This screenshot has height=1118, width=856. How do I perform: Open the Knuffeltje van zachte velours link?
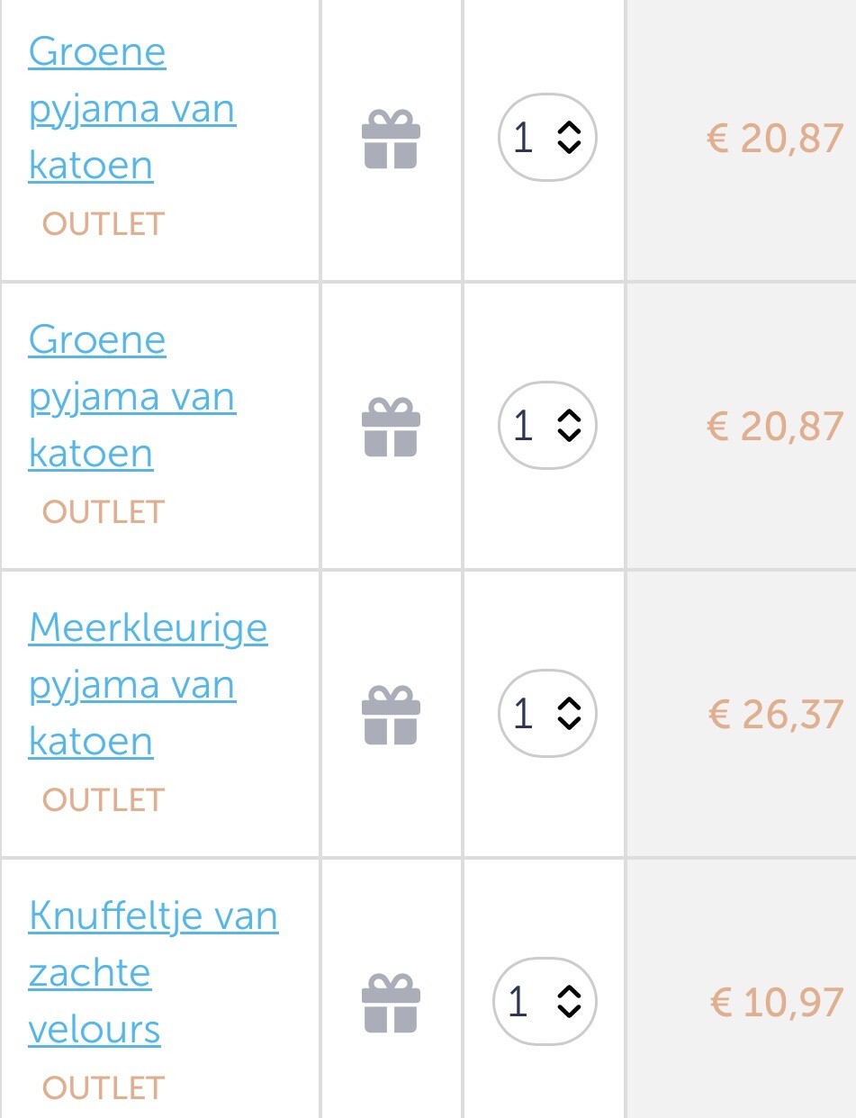click(154, 973)
